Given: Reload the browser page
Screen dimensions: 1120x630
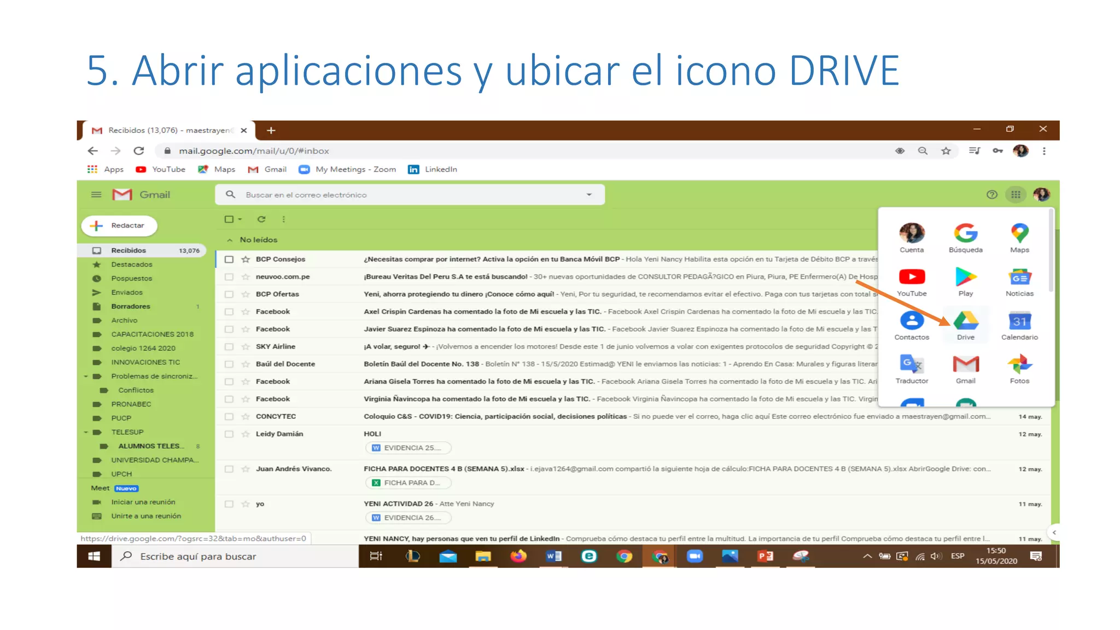Looking at the screenshot, I should 139,151.
